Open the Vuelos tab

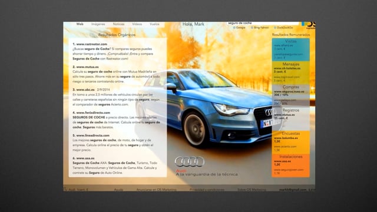[x=154, y=24]
